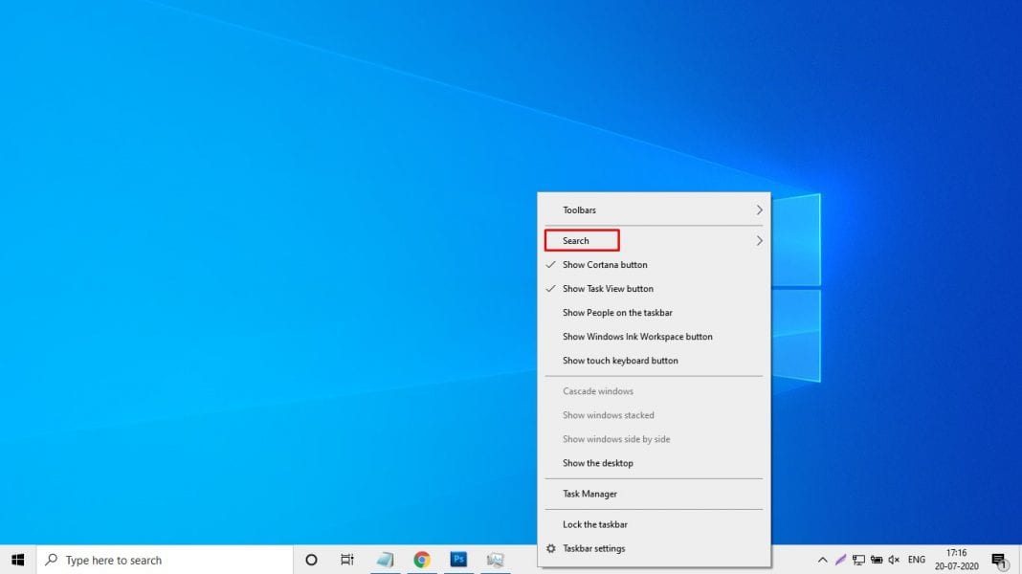Disable Show Task View button
Screen dimensions: 1022x574
[x=608, y=288]
